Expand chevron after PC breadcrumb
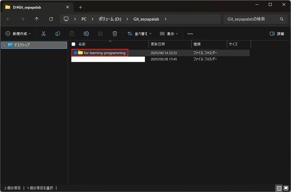 [93, 19]
